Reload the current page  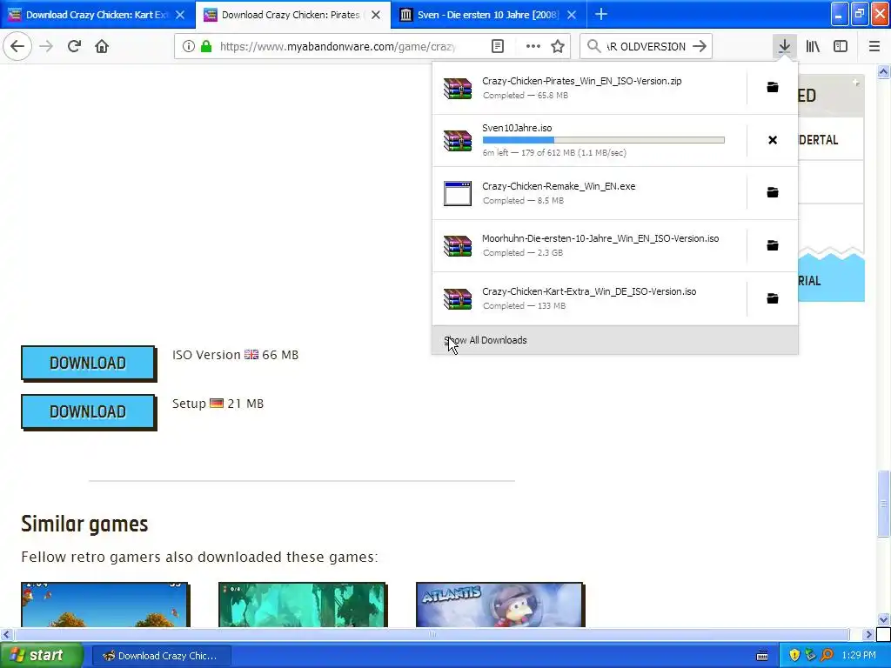click(x=74, y=46)
